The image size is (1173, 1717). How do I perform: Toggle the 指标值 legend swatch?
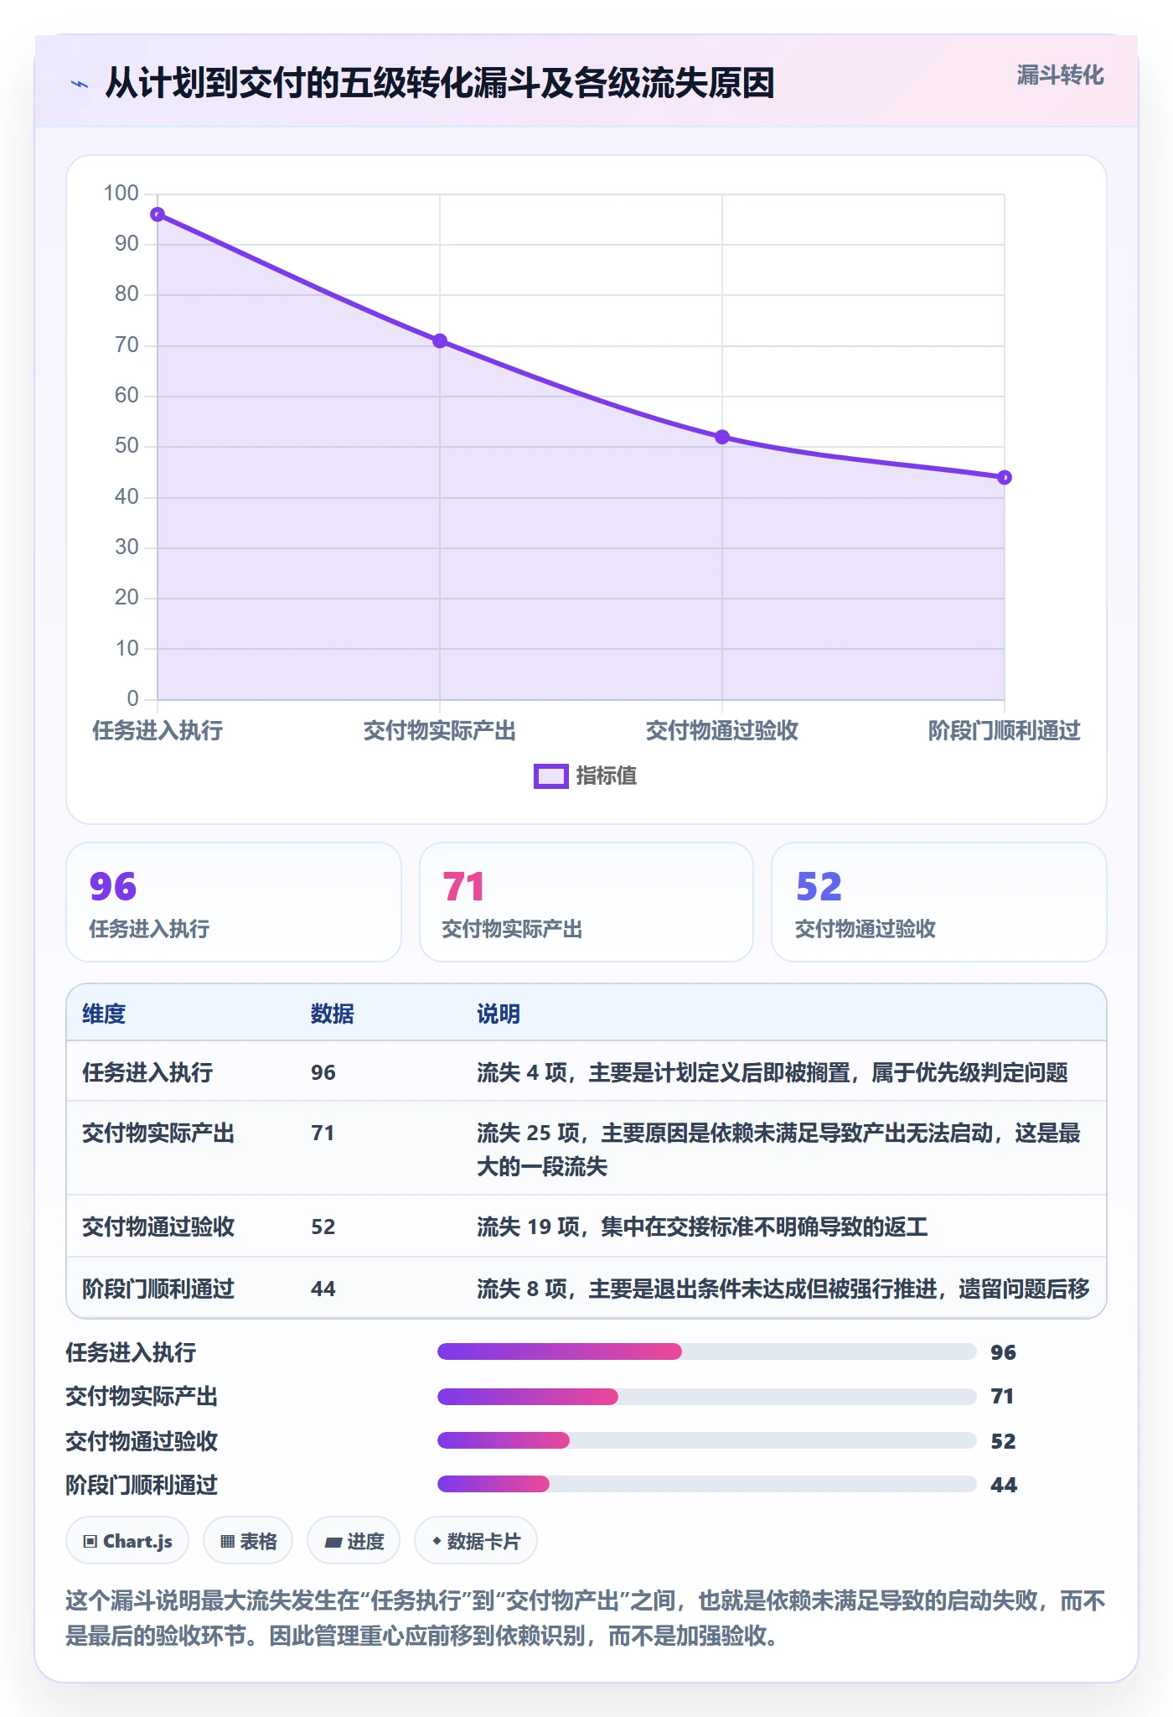[551, 776]
